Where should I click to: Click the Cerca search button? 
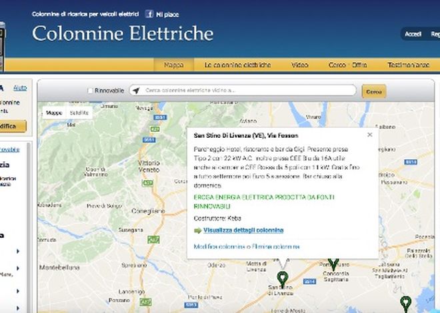pos(374,92)
